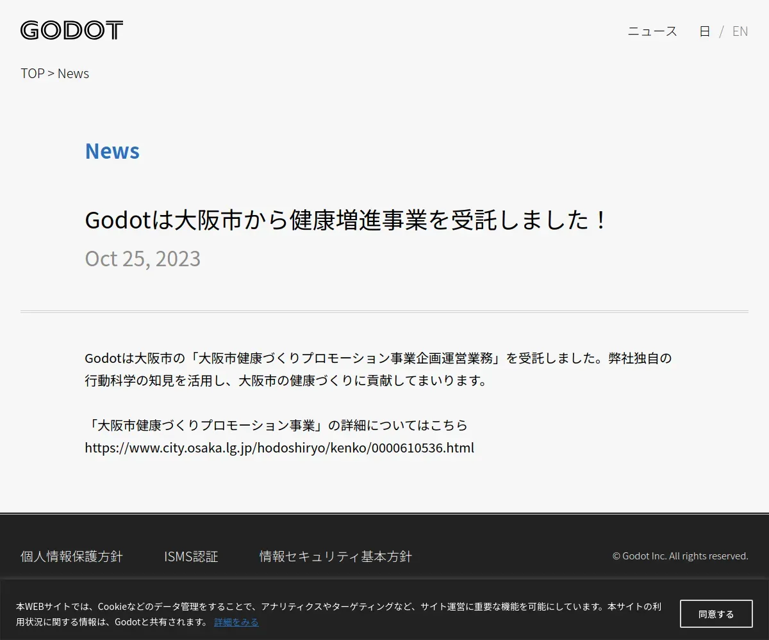Open News breadcrumb link
This screenshot has width=769, height=640.
coord(73,74)
